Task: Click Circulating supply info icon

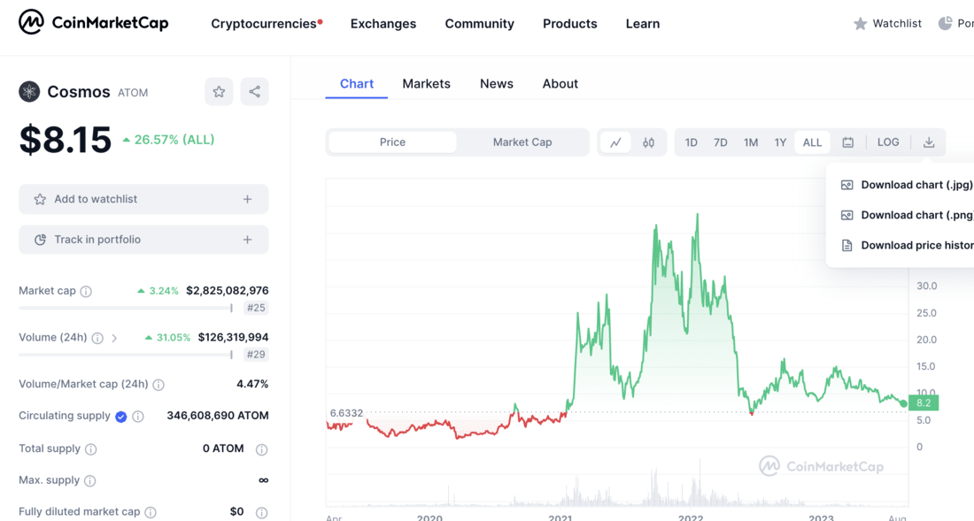Action: 138,417
